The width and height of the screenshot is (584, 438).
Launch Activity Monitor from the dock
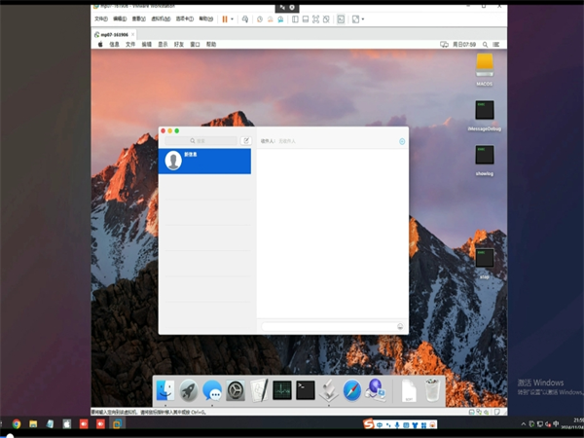(282, 390)
